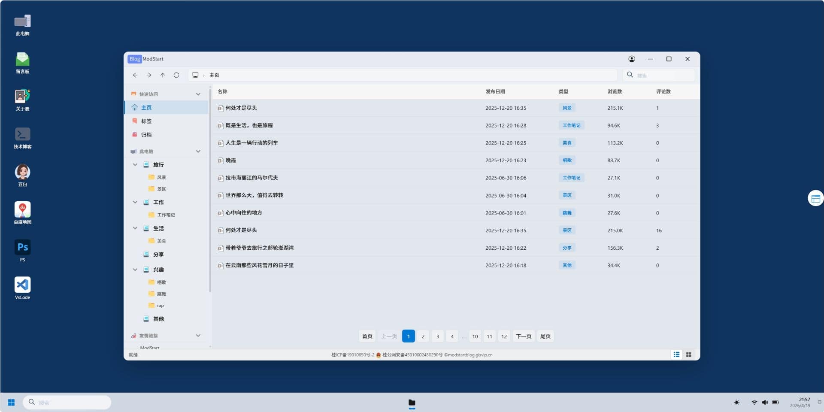Click the back arrow navigation icon

click(x=135, y=75)
